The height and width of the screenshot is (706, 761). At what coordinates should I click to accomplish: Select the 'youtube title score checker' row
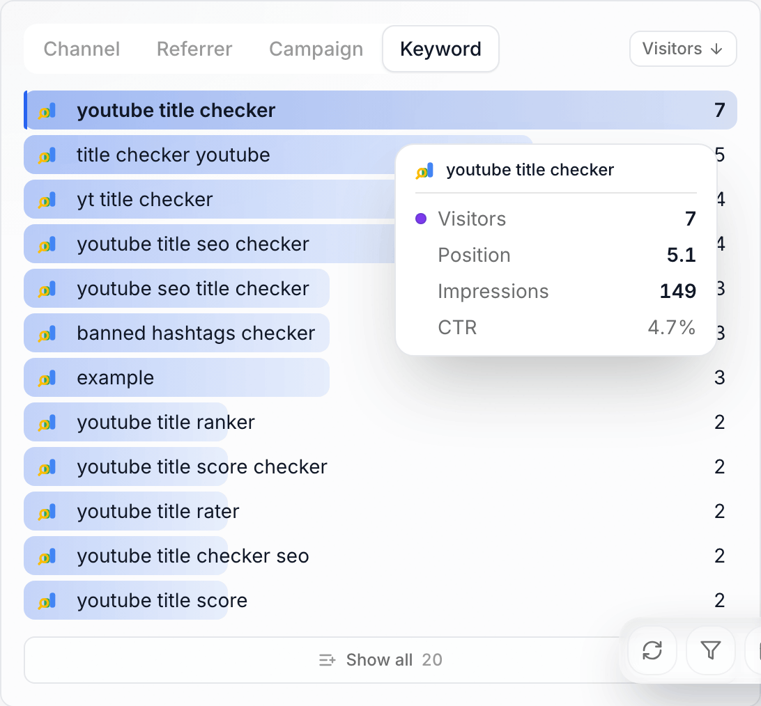pyautogui.click(x=380, y=467)
